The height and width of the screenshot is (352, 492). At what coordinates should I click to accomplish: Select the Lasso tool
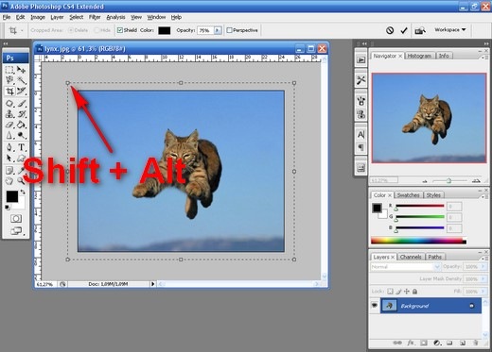9,80
